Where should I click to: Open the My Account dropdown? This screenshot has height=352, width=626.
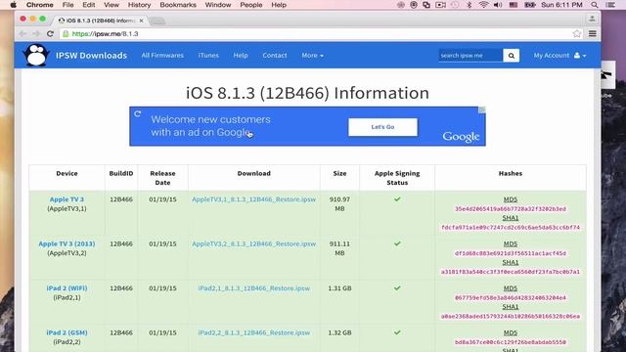(x=559, y=56)
